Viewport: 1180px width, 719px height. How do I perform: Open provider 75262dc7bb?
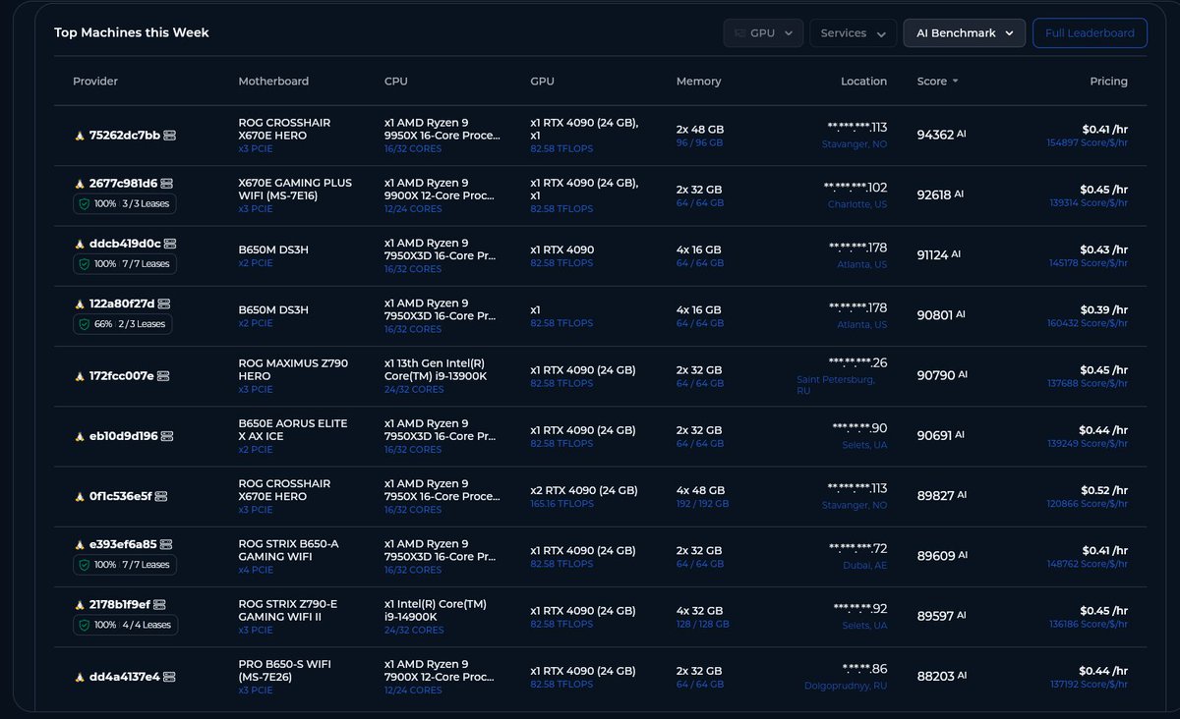[x=125, y=136]
